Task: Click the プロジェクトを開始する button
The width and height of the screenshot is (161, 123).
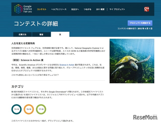Action: [x=140, y=23]
